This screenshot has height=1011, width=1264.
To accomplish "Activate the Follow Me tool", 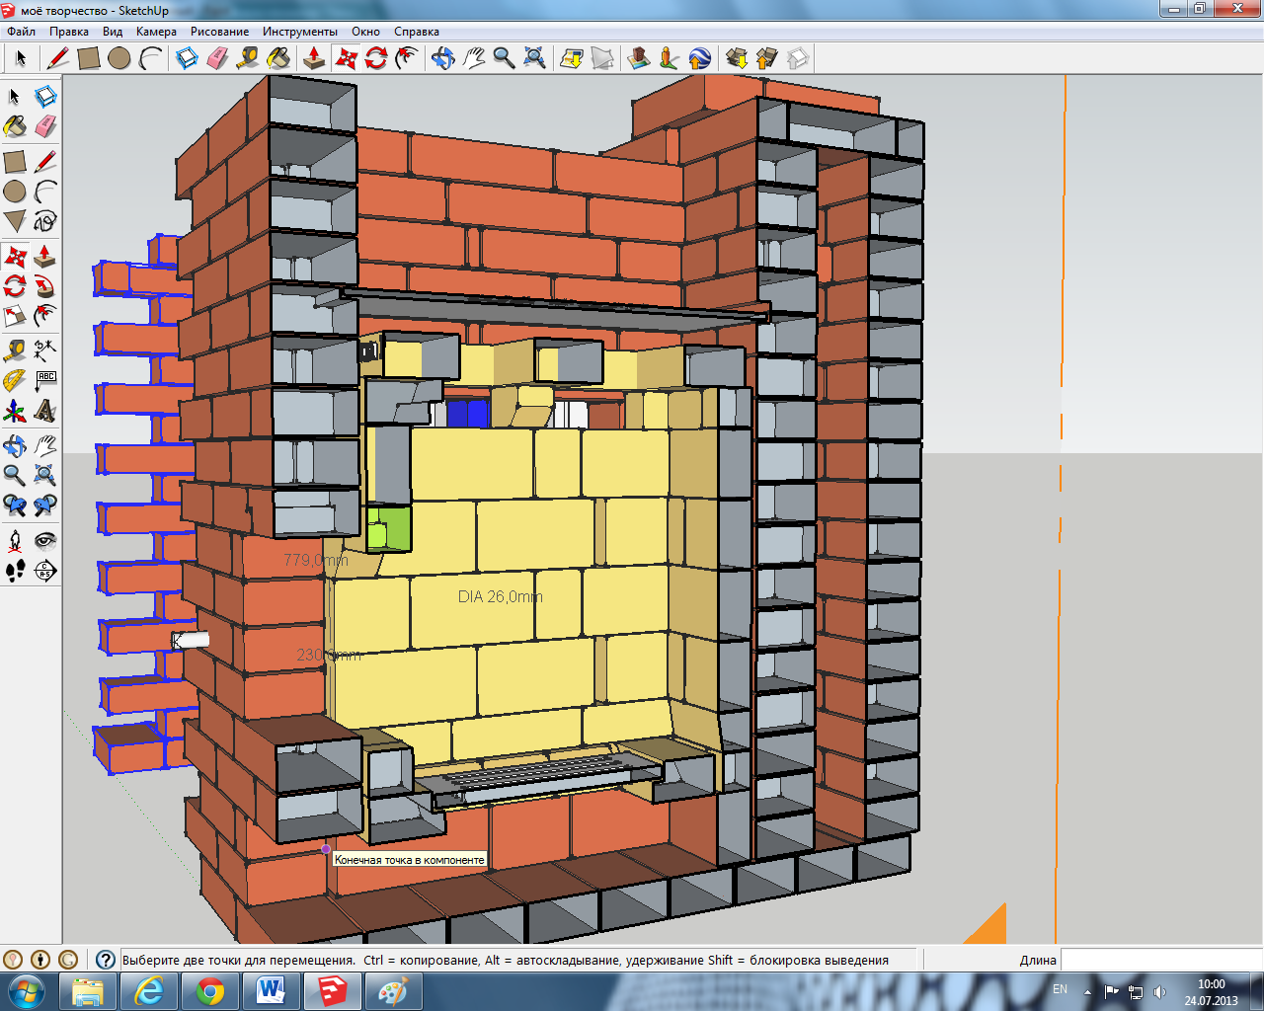I will 45,286.
